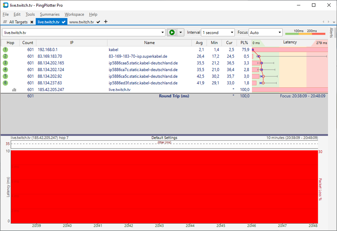337x231 pixels.
Task: Close the All Targets tab with X
Action: (32, 22)
